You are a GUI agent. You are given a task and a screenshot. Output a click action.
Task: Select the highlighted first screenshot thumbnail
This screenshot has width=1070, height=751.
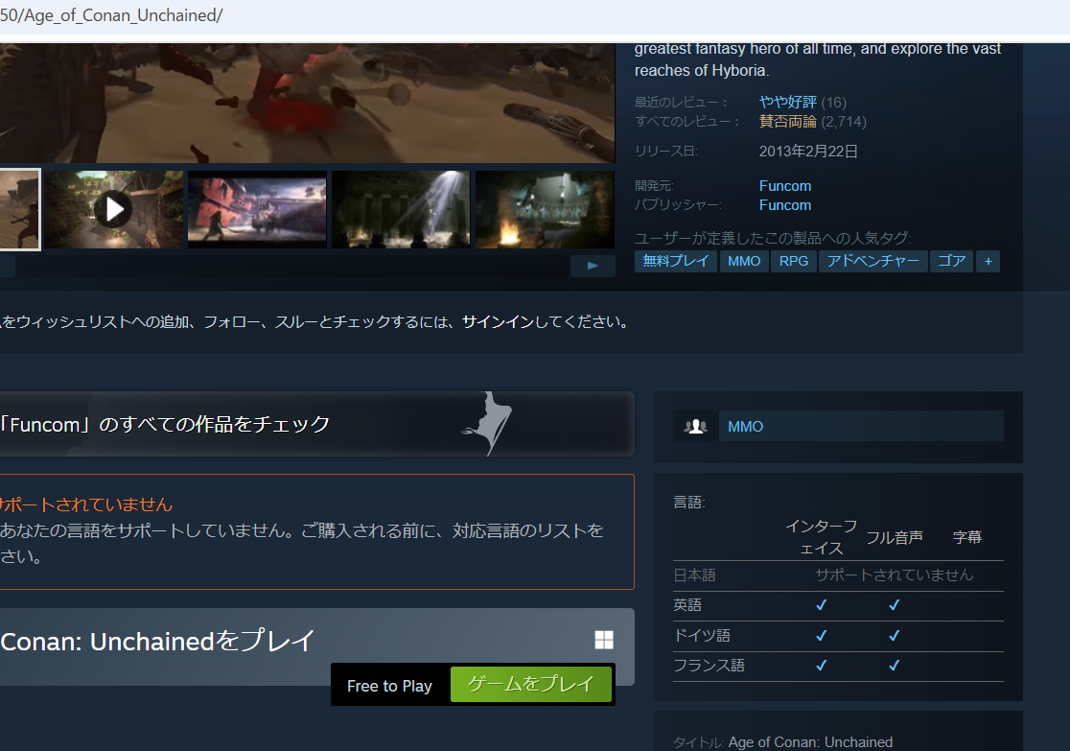(x=20, y=210)
